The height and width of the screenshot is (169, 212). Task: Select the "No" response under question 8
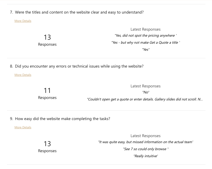click(145, 92)
